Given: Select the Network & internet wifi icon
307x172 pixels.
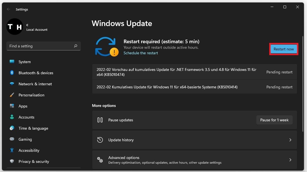Looking at the screenshot, I should pos(12,84).
